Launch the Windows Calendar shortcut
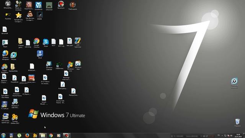245x138 pixels. [x=49, y=66]
